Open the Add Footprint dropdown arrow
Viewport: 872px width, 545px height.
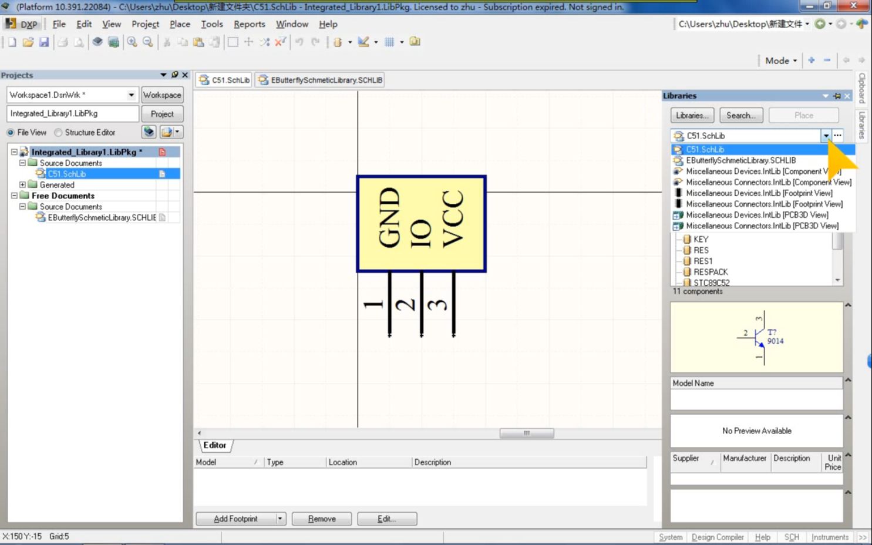pos(280,519)
